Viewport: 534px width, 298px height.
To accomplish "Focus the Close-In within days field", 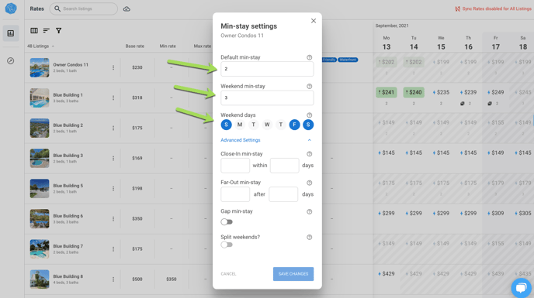I will 284,166.
